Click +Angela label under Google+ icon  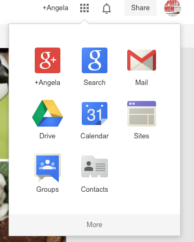coord(48,83)
